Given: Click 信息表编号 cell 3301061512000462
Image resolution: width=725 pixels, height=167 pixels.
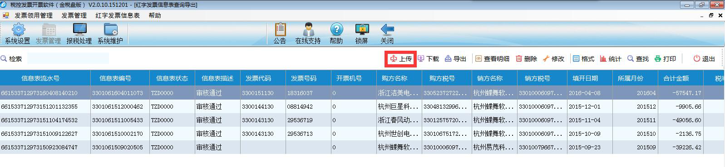Looking at the screenshot, I should click(x=120, y=106).
